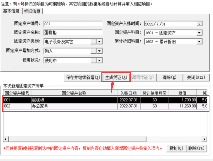Click the 1,700.00 原值 cell

click(x=182, y=100)
